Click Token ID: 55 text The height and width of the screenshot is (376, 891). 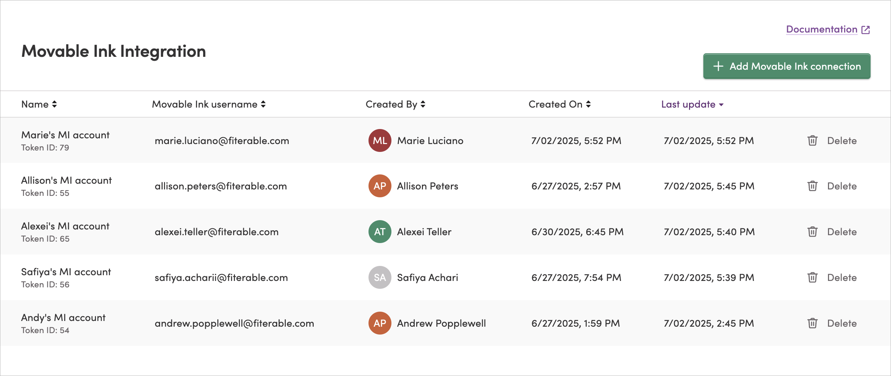45,193
